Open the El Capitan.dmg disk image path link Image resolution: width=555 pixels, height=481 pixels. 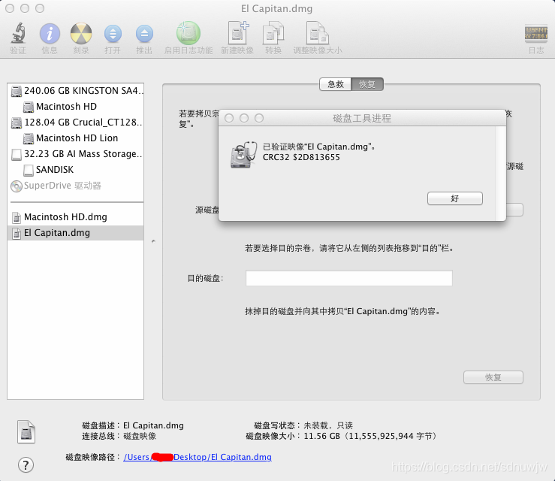click(x=198, y=457)
